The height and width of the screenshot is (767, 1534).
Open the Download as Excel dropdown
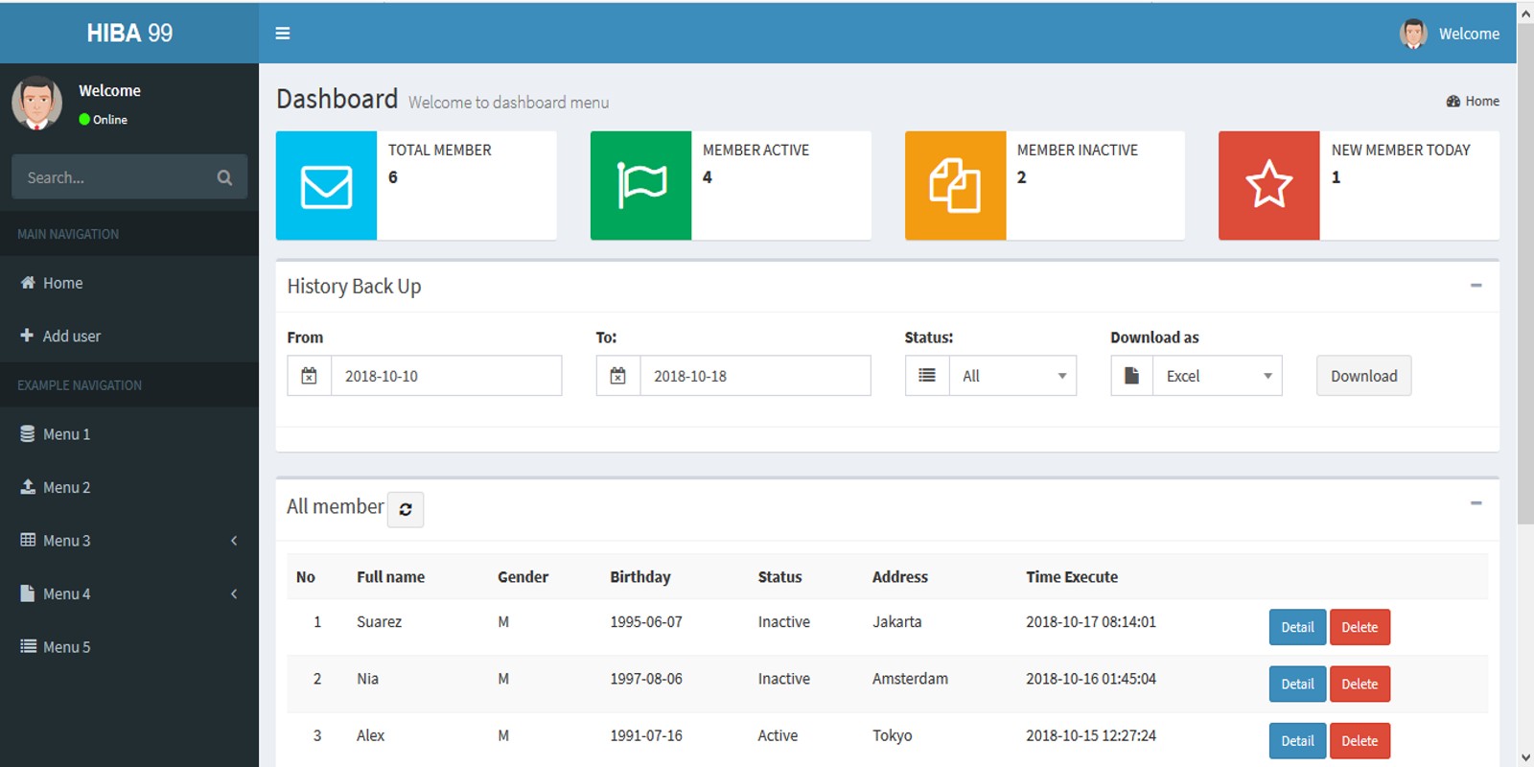pyautogui.click(x=1217, y=376)
